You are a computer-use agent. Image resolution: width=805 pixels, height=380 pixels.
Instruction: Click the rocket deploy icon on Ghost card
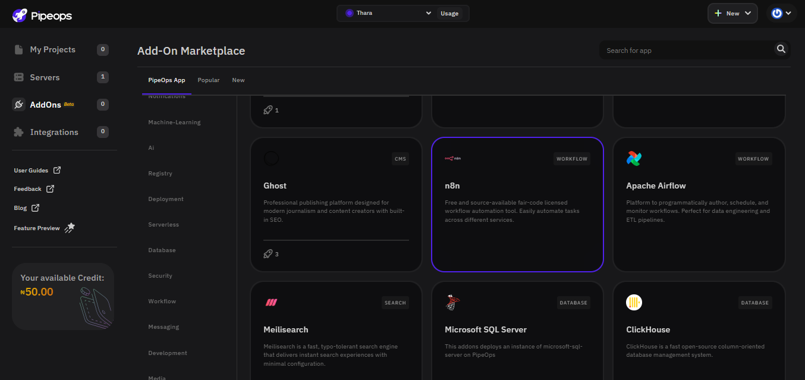coord(268,254)
